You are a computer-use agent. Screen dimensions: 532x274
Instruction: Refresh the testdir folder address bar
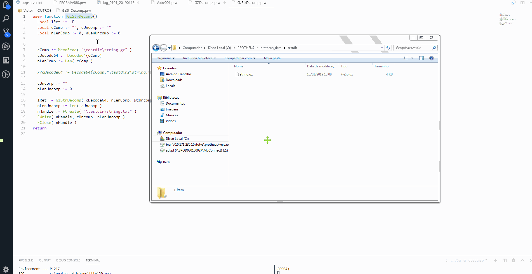point(388,48)
